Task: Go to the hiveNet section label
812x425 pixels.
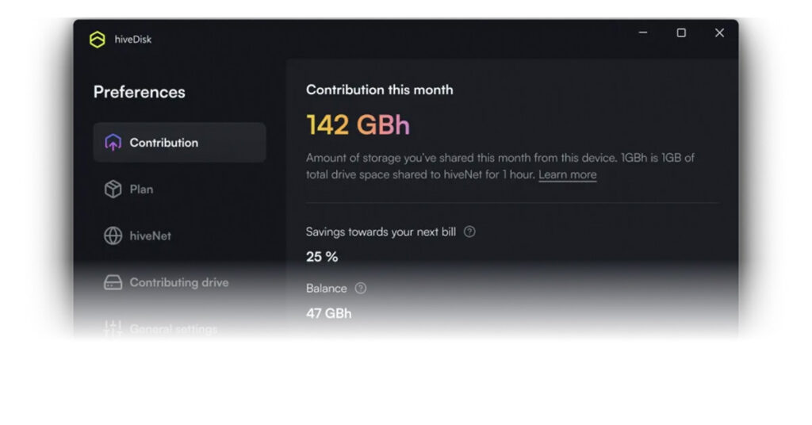Action: tap(150, 235)
